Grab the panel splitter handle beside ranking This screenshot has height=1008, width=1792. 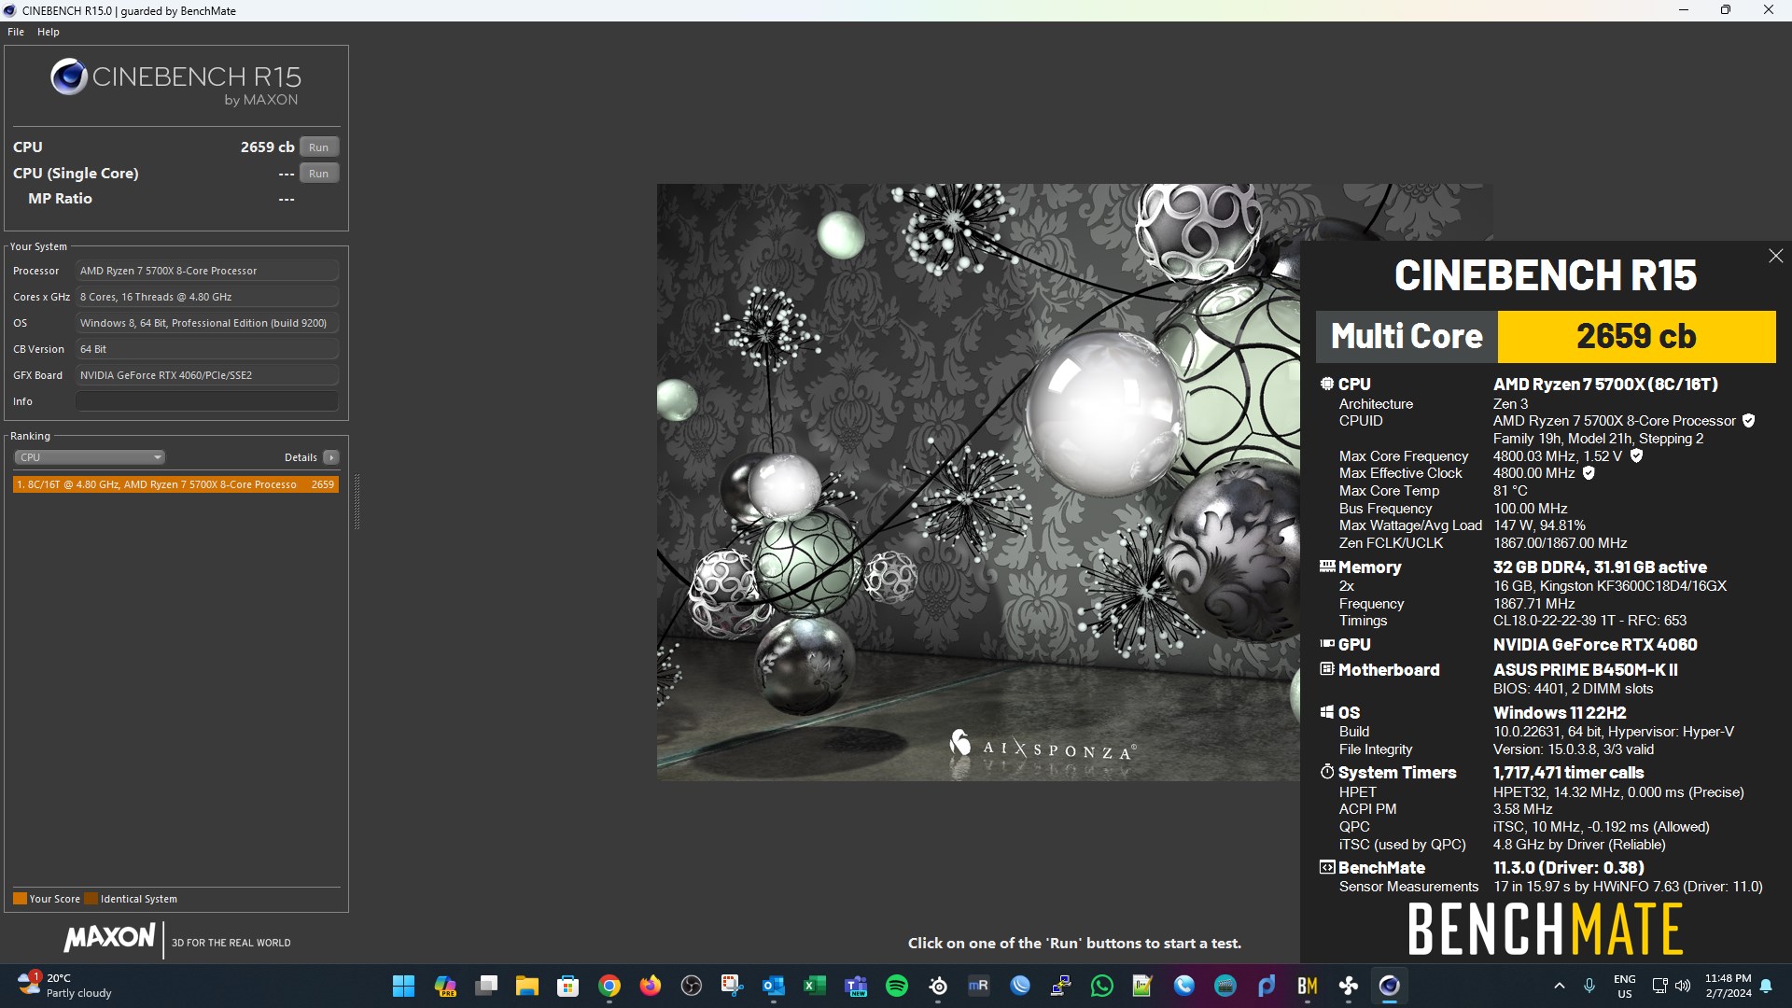point(357,502)
